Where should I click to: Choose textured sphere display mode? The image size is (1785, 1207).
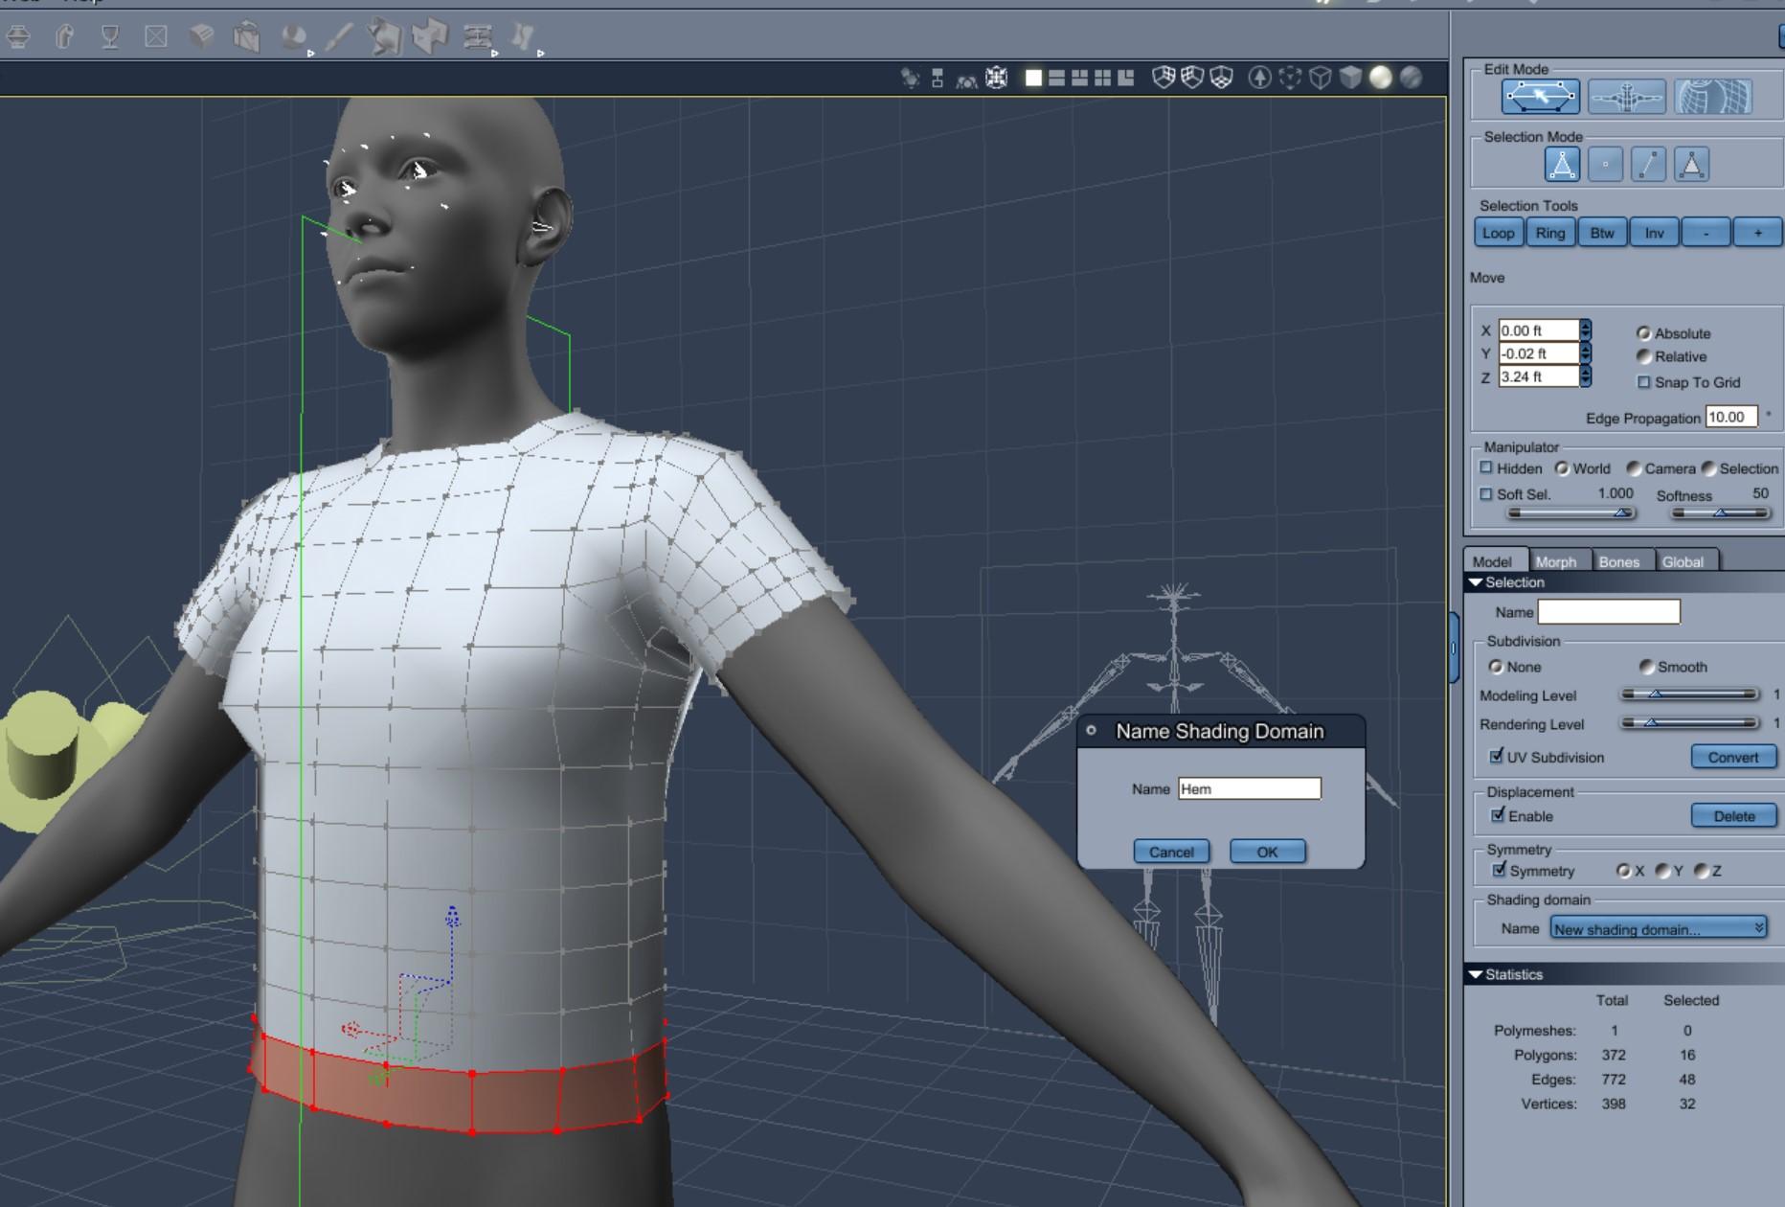pyautogui.click(x=1411, y=78)
